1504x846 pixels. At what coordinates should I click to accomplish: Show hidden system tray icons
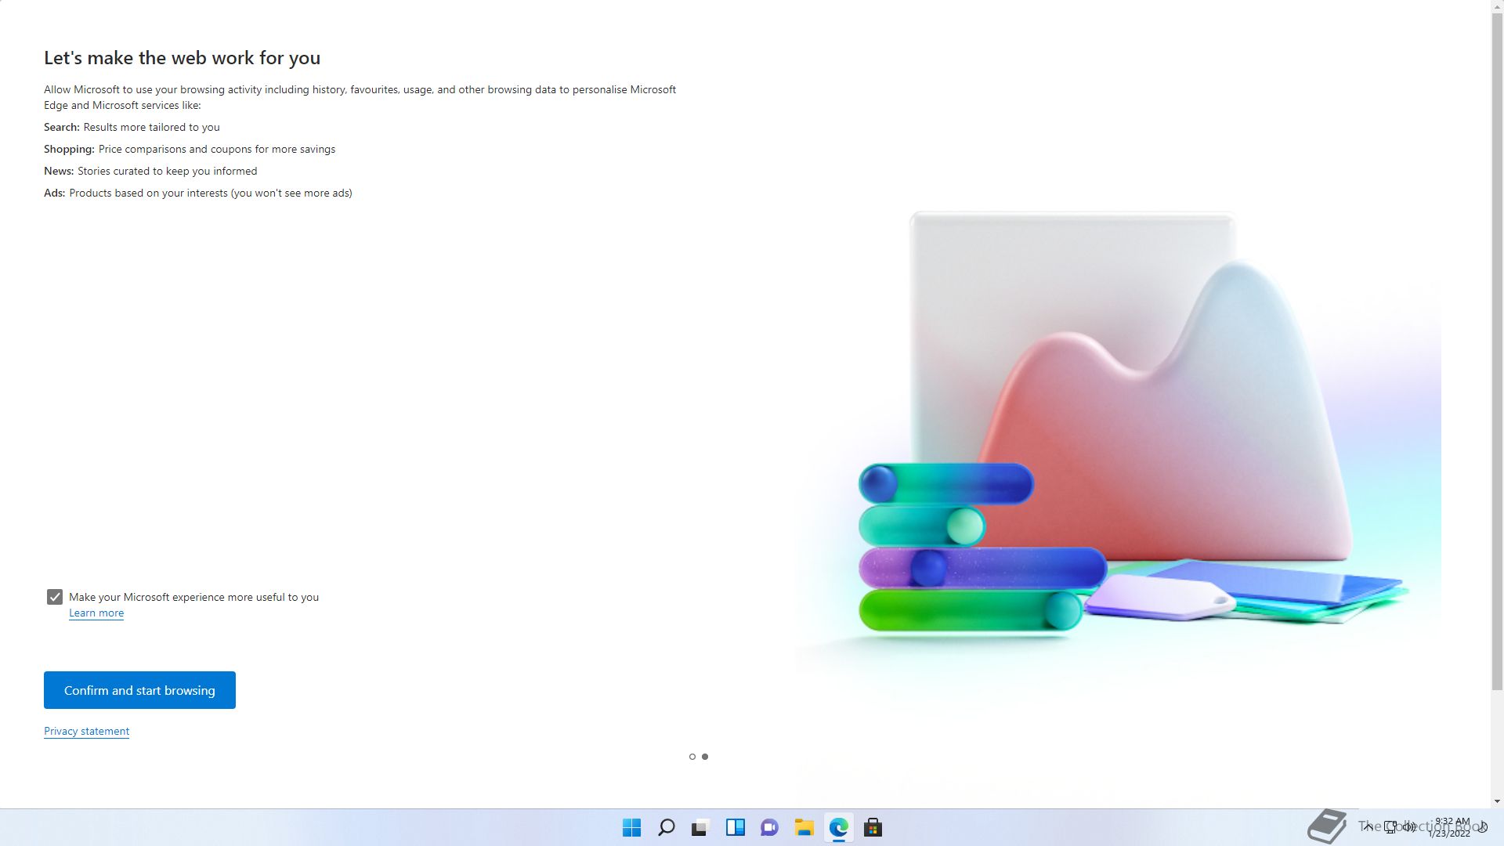point(1368,827)
